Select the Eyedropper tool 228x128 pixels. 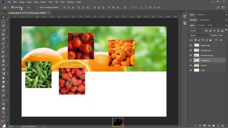click(x=3, y=39)
